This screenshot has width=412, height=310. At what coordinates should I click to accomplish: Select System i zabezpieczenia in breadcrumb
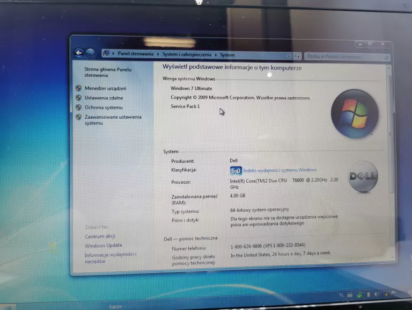point(187,54)
